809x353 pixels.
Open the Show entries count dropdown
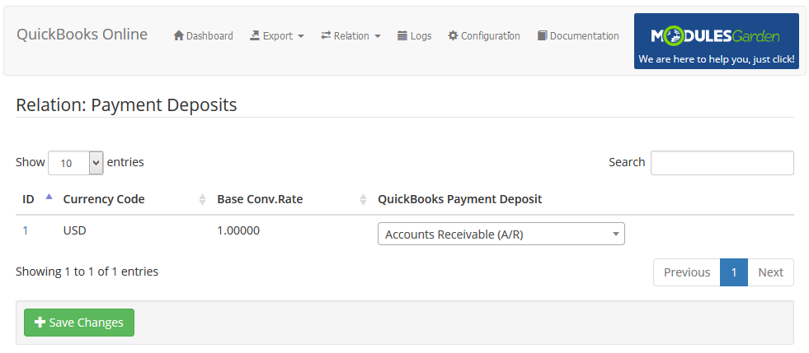pos(76,163)
